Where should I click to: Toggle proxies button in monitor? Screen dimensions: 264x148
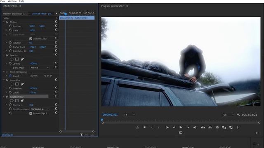pos(231,127)
